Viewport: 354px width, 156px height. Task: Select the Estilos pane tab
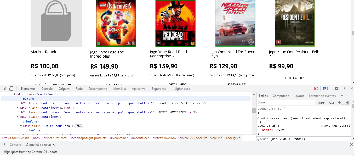(263, 96)
